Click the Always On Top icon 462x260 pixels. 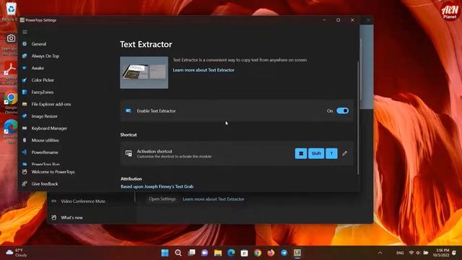[x=25, y=56]
